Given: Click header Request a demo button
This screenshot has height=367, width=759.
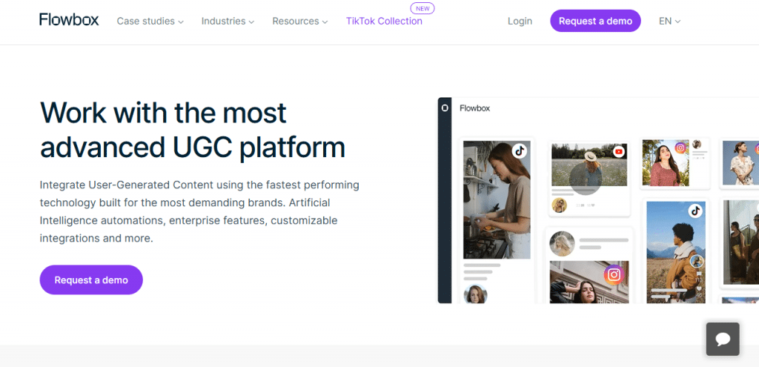Looking at the screenshot, I should [x=595, y=22].
